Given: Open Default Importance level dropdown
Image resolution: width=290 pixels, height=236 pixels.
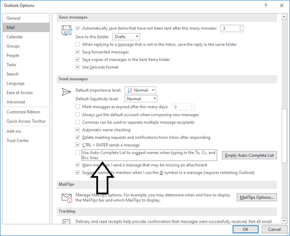Looking at the screenshot, I should tap(140, 90).
